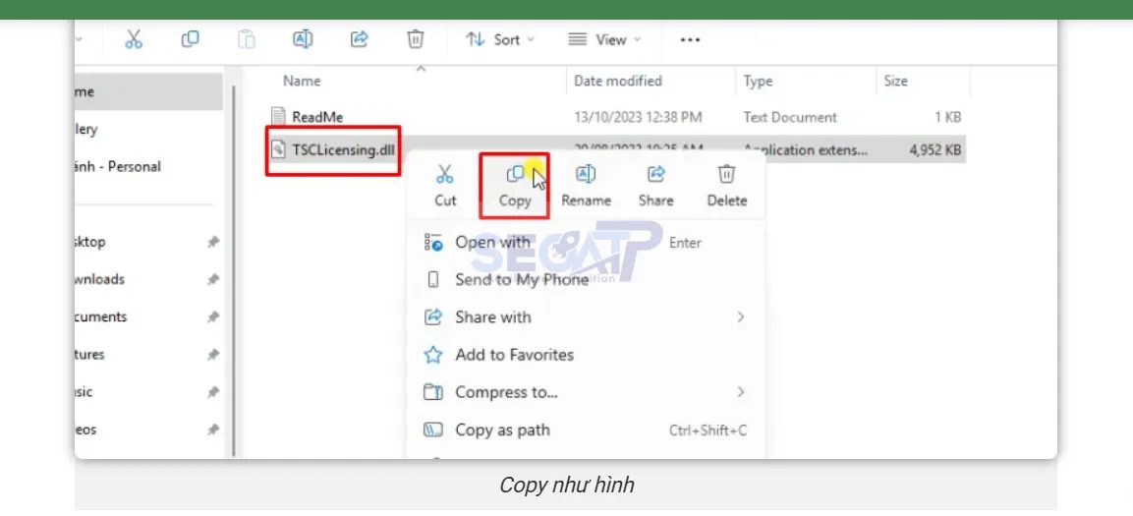Open the Desktop sidebar folder
Image resolution: width=1133 pixels, height=516 pixels.
coord(148,242)
